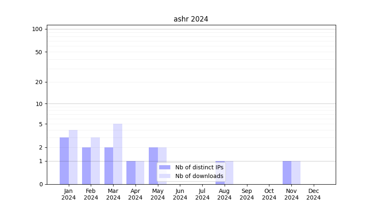Select the February downloads bar
The image size is (373, 207).
click(95, 161)
